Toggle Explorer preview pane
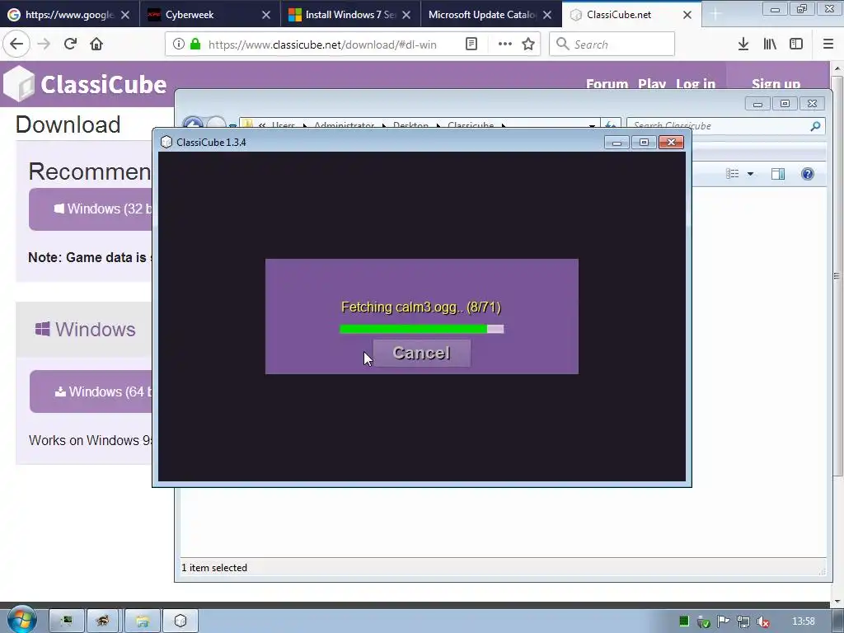 coord(778,174)
